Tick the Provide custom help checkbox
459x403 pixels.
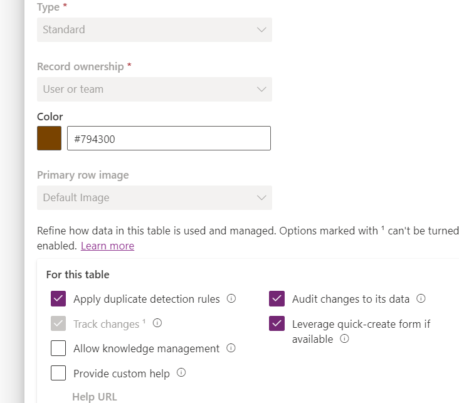pyautogui.click(x=58, y=374)
